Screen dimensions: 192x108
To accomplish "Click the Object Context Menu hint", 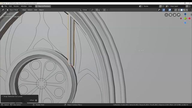I will pos(73,105).
